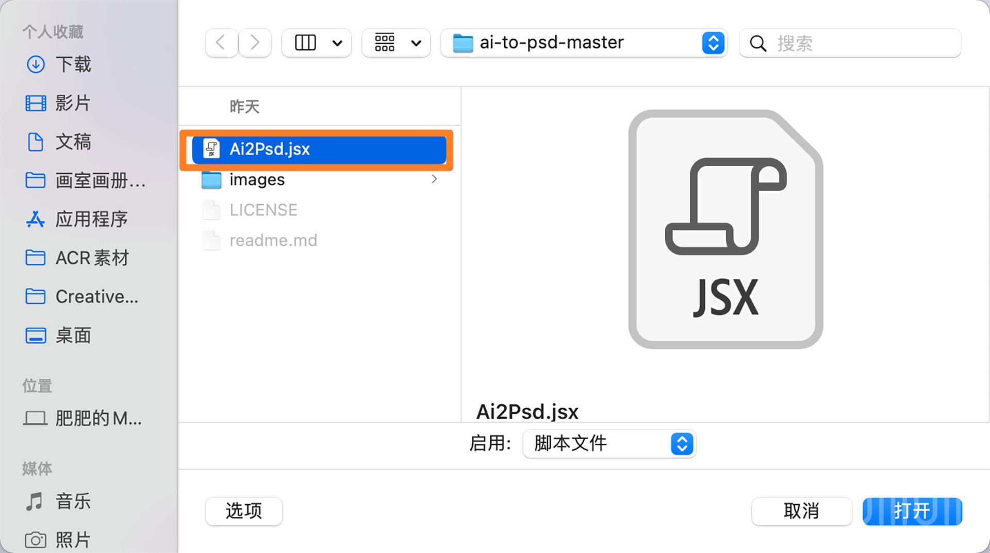Screen dimensions: 990x553
Task: Open the grouping options control
Action: point(384,43)
